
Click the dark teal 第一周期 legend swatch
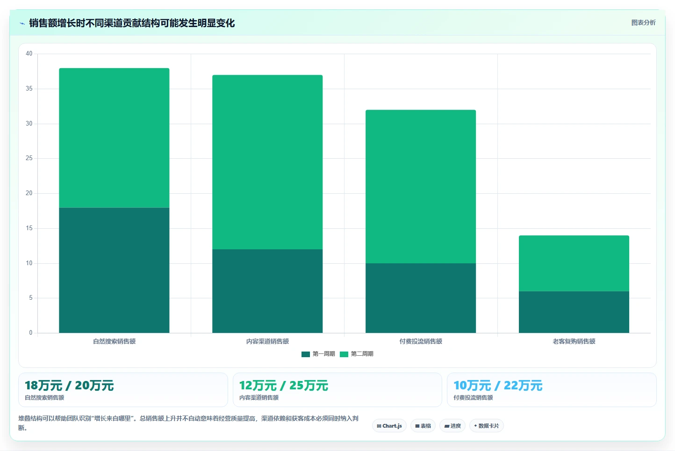click(x=306, y=354)
